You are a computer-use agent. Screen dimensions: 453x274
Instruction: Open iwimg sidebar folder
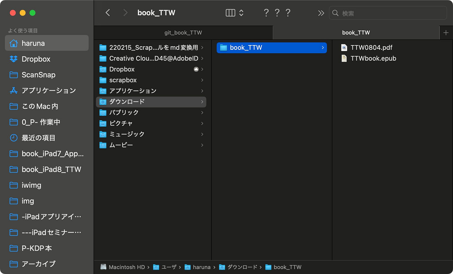coord(47,185)
